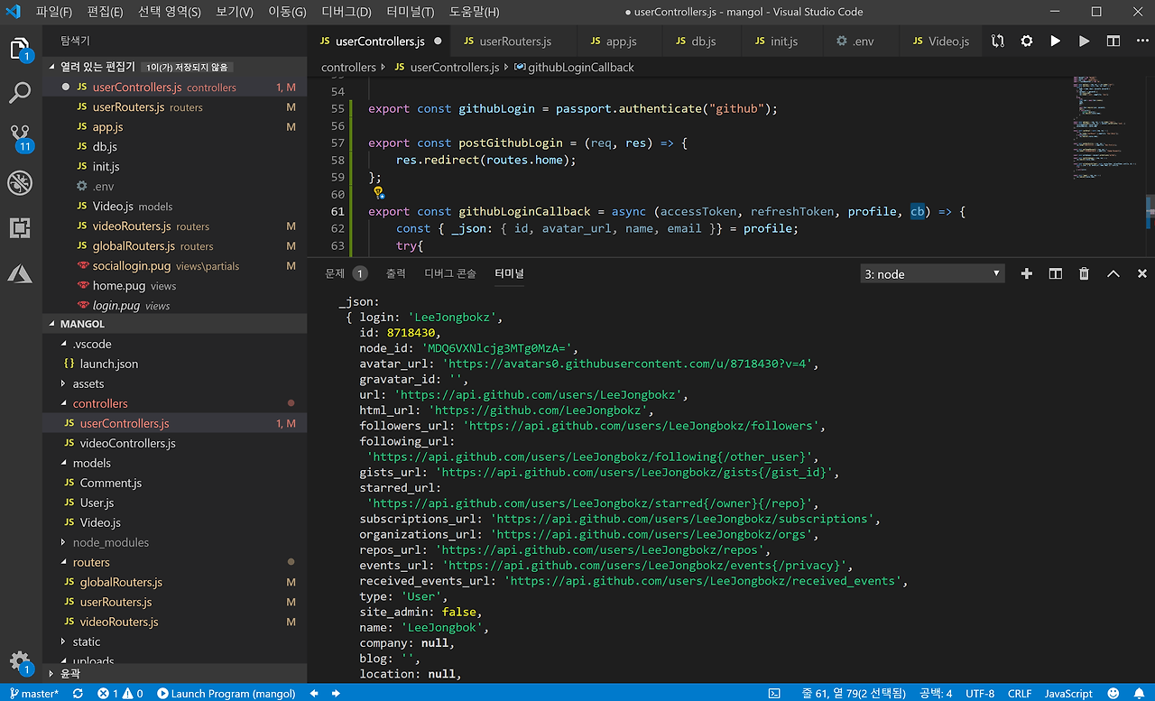1155x701 pixels.
Task: Open the 터미널(T) menu in menu bar
Action: (x=410, y=13)
